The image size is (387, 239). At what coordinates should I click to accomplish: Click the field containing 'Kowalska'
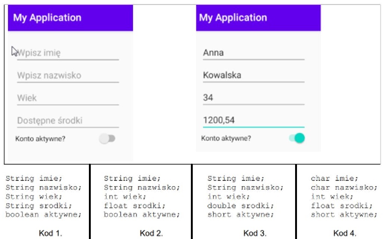[254, 75]
